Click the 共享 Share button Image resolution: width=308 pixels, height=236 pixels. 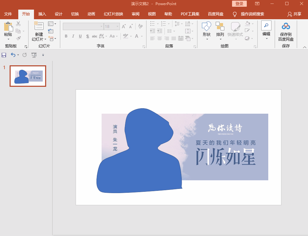point(294,14)
